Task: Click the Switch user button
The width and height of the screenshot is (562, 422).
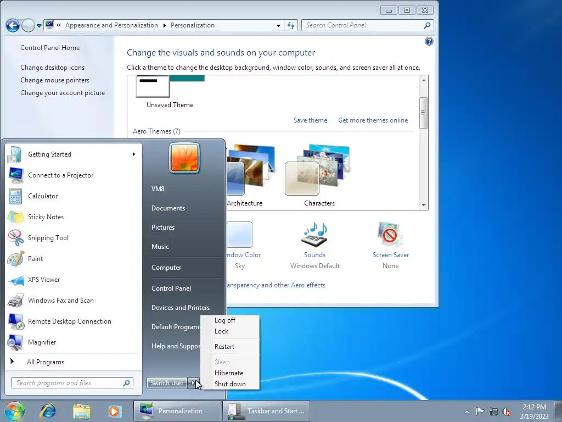Action: pyautogui.click(x=167, y=383)
